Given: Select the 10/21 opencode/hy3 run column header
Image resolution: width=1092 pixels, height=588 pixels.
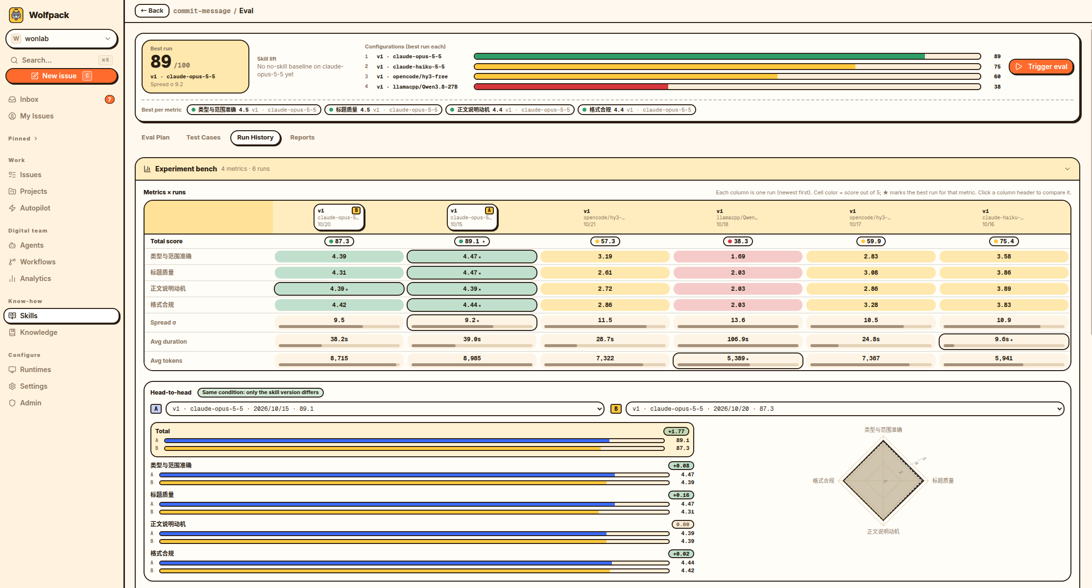Looking at the screenshot, I should point(605,217).
